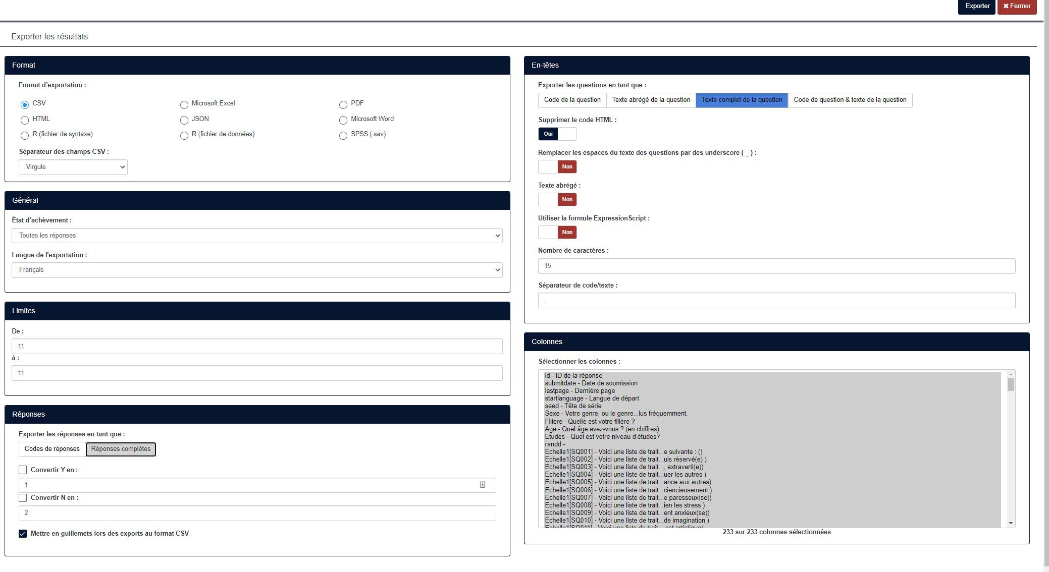This screenshot has height=572, width=1049.
Task: Choose PDF as export format
Action: coord(343,104)
